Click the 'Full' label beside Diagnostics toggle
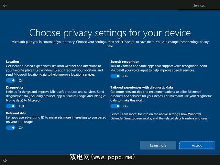 click(21, 106)
